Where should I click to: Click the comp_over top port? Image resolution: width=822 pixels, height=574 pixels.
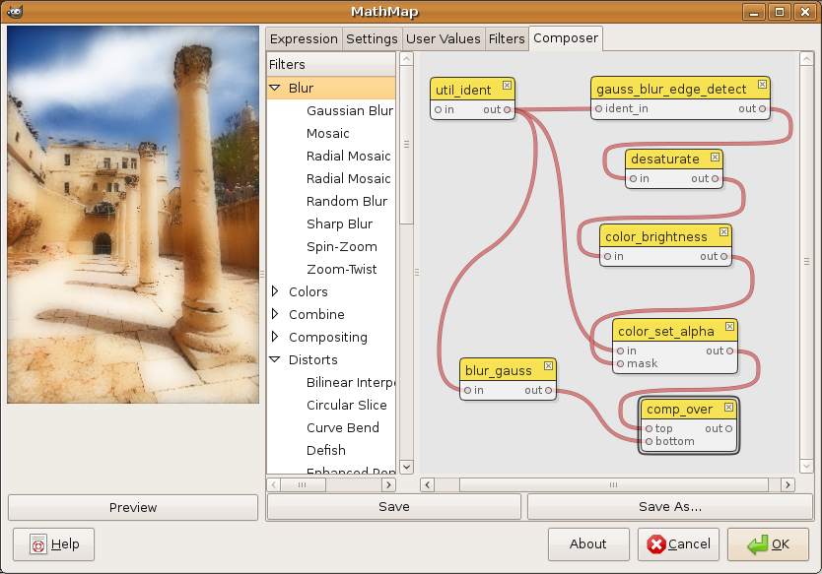[x=649, y=429]
